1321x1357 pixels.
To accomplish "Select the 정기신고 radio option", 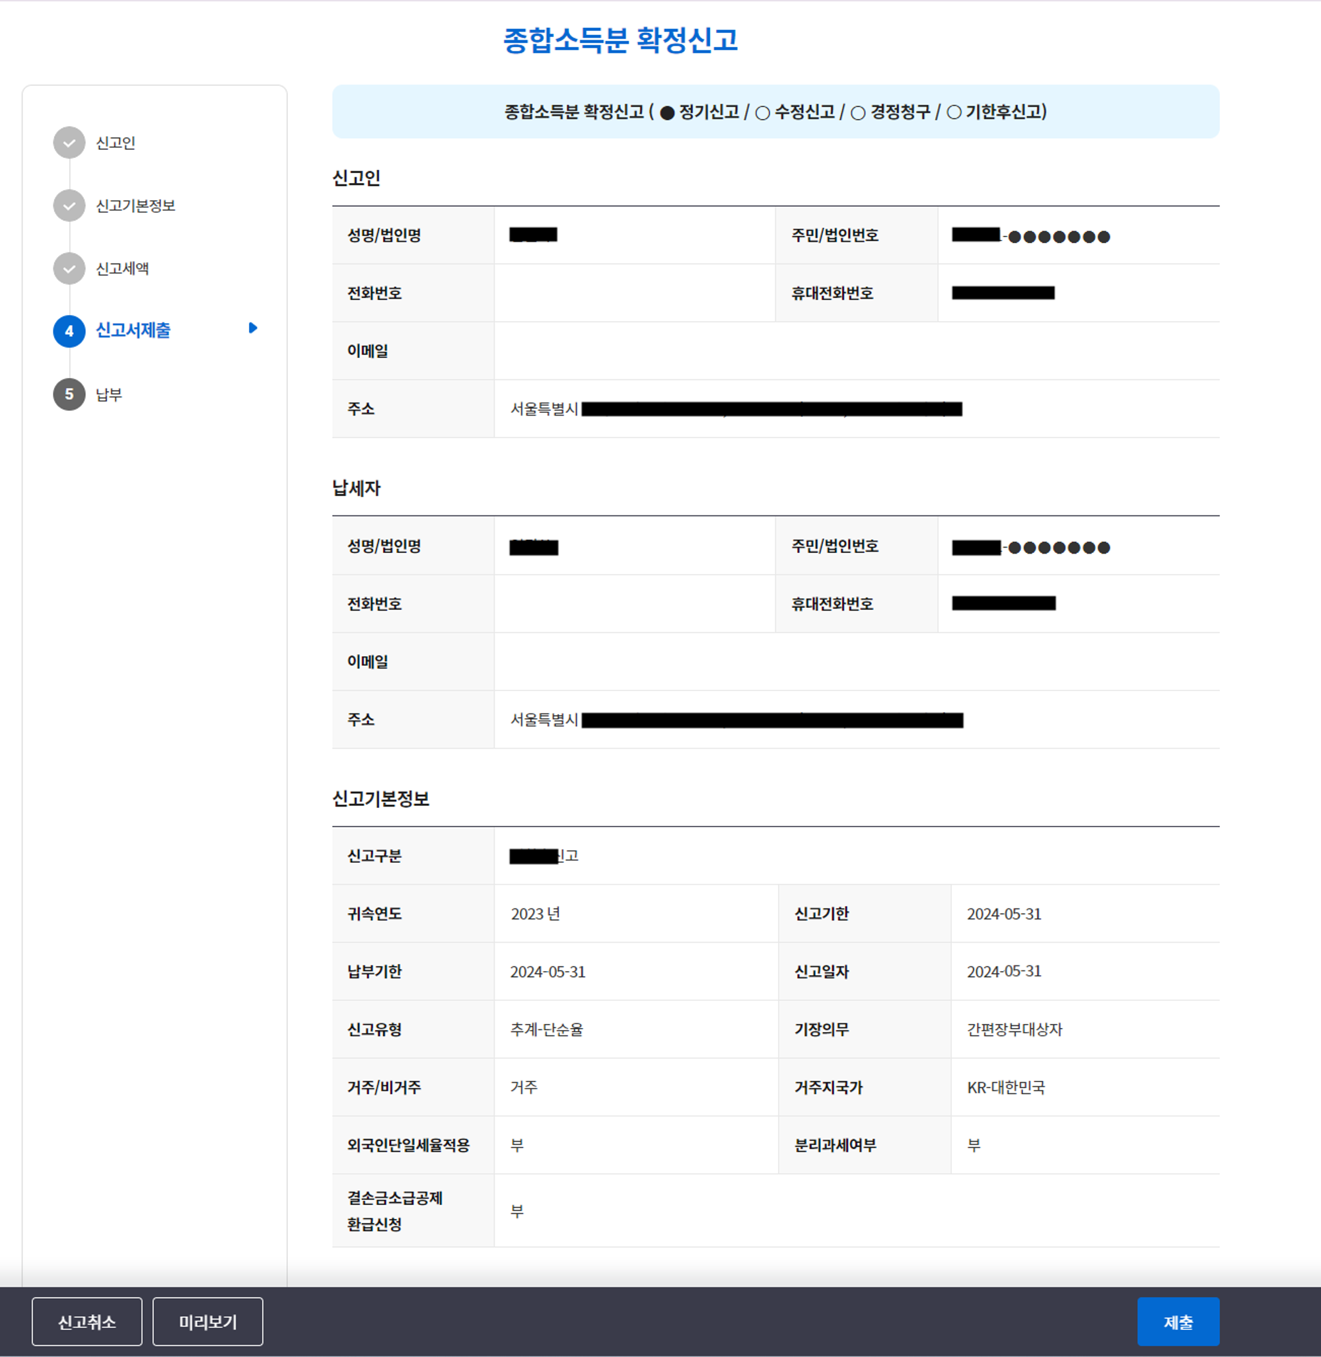I will click(668, 113).
